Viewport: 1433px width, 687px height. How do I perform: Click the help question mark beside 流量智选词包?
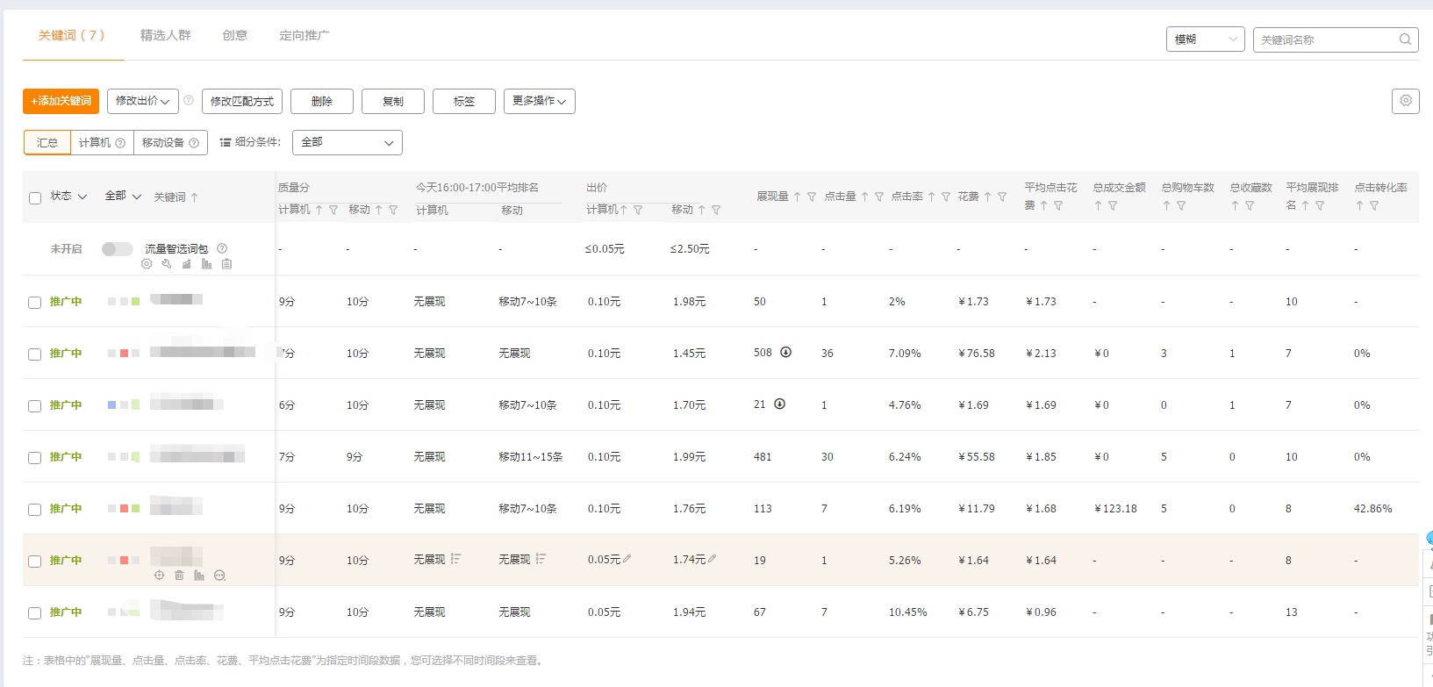[x=222, y=248]
